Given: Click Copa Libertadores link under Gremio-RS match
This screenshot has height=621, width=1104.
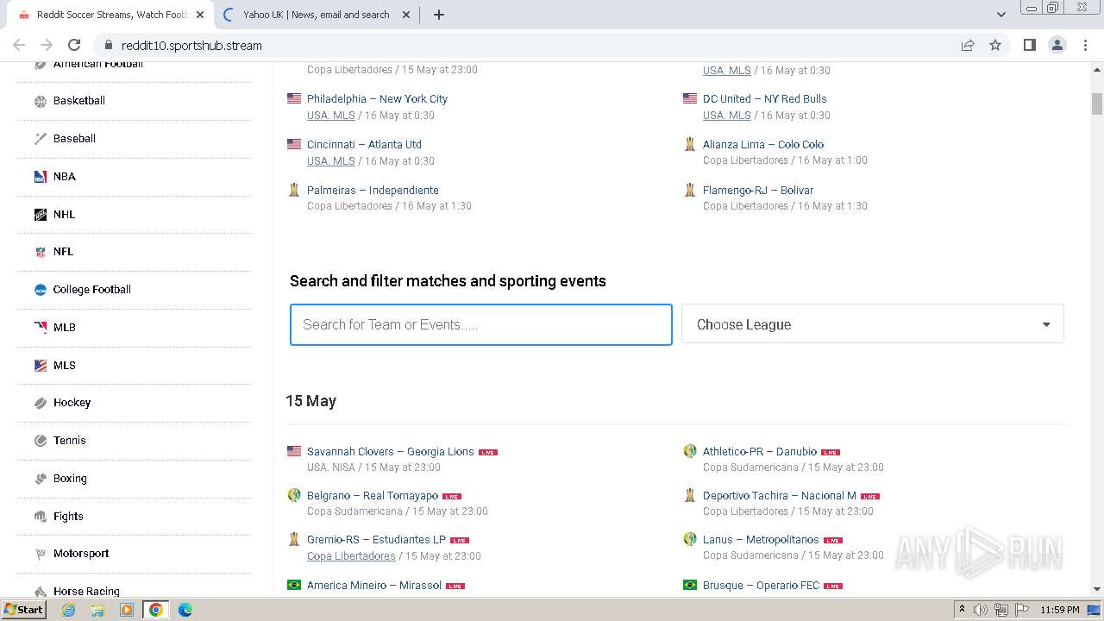Looking at the screenshot, I should pyautogui.click(x=351, y=555).
